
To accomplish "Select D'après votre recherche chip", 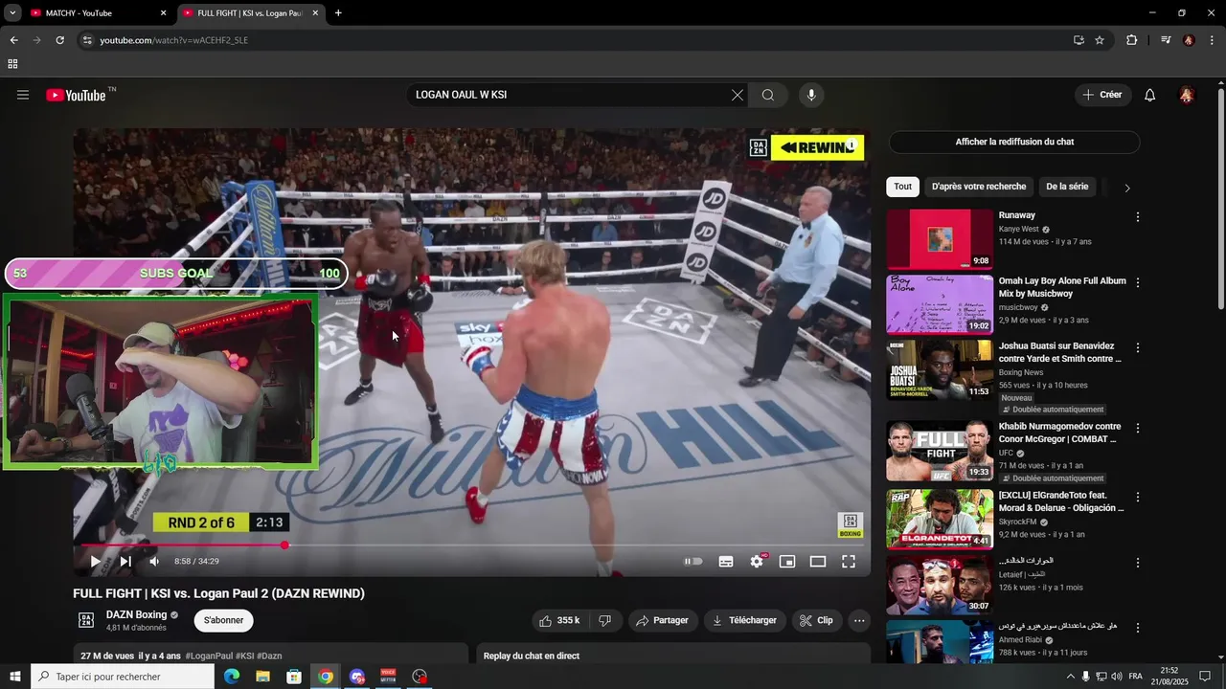I will 978,187.
